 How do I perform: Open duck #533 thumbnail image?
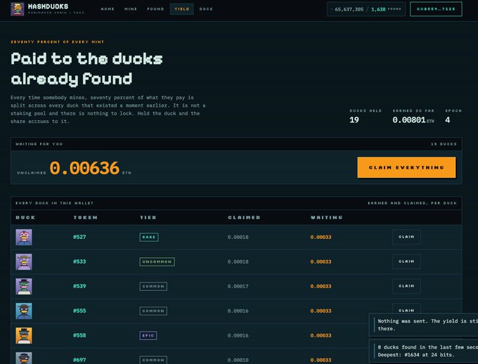click(24, 262)
